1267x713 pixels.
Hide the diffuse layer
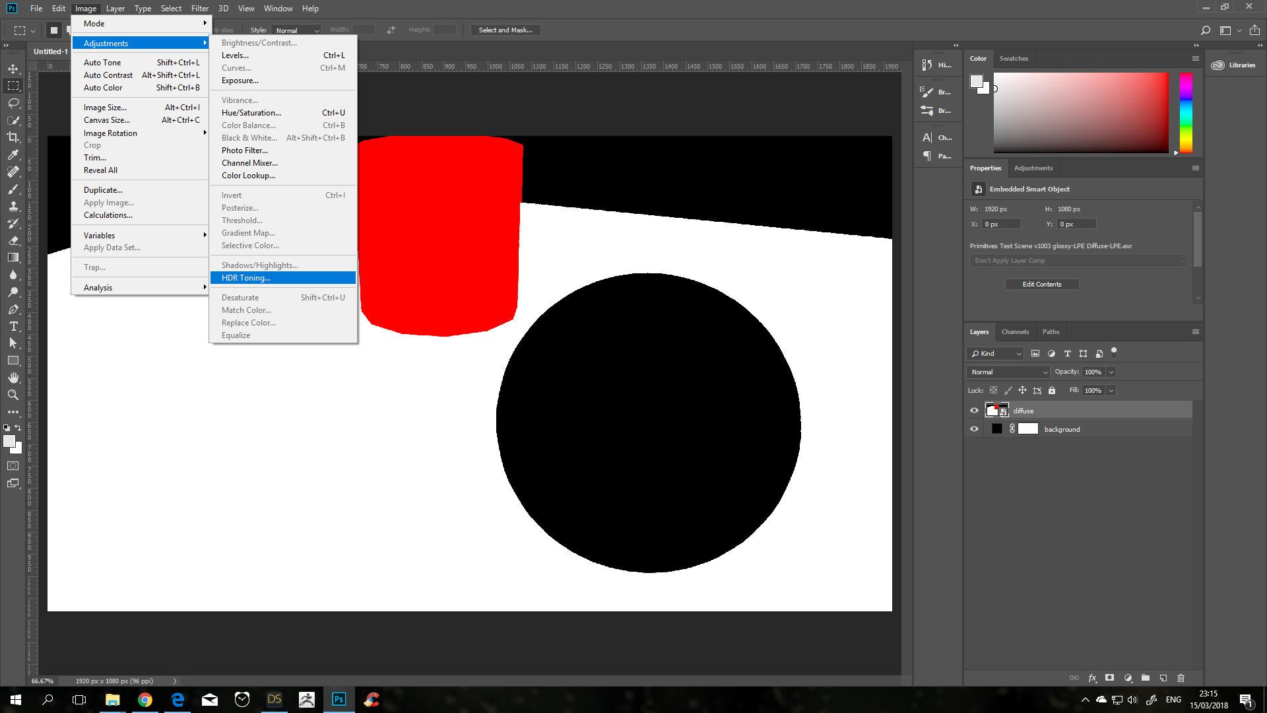(974, 411)
